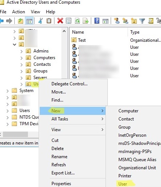Click the tree pane scroll up arrow
161x187 pixels.
pyautogui.click(x=64, y=31)
